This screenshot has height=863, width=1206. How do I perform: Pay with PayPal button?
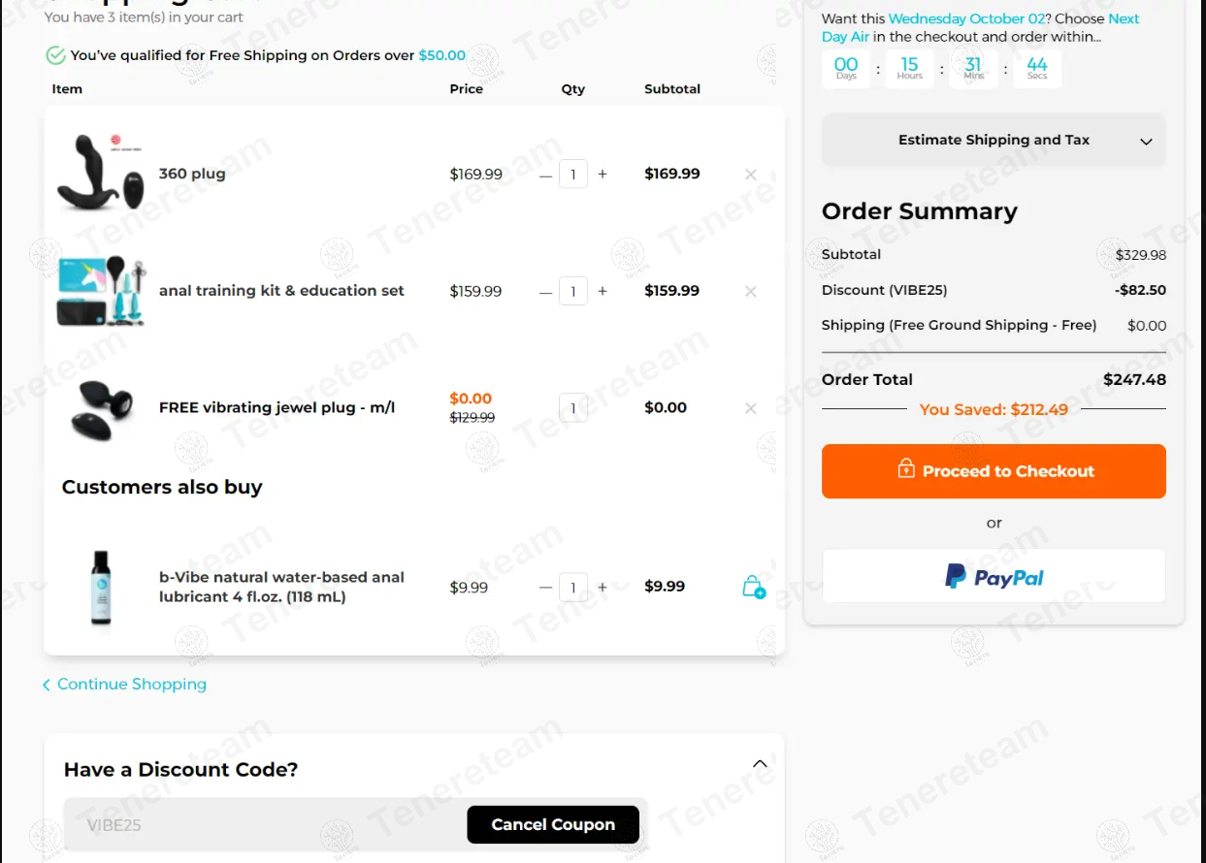click(x=994, y=577)
